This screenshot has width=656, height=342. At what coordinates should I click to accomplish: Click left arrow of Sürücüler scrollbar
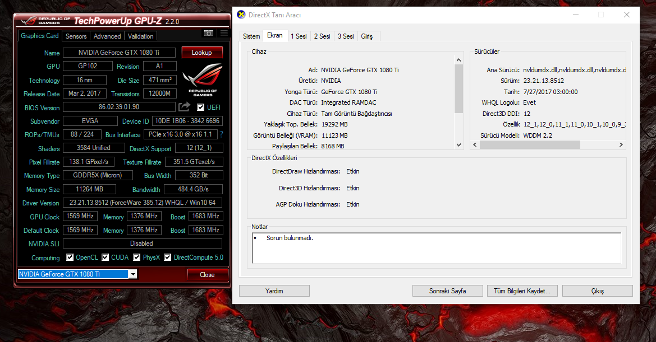pos(475,145)
